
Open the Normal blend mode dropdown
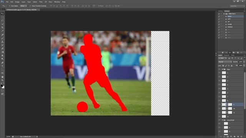pyautogui.click(x=225, y=62)
